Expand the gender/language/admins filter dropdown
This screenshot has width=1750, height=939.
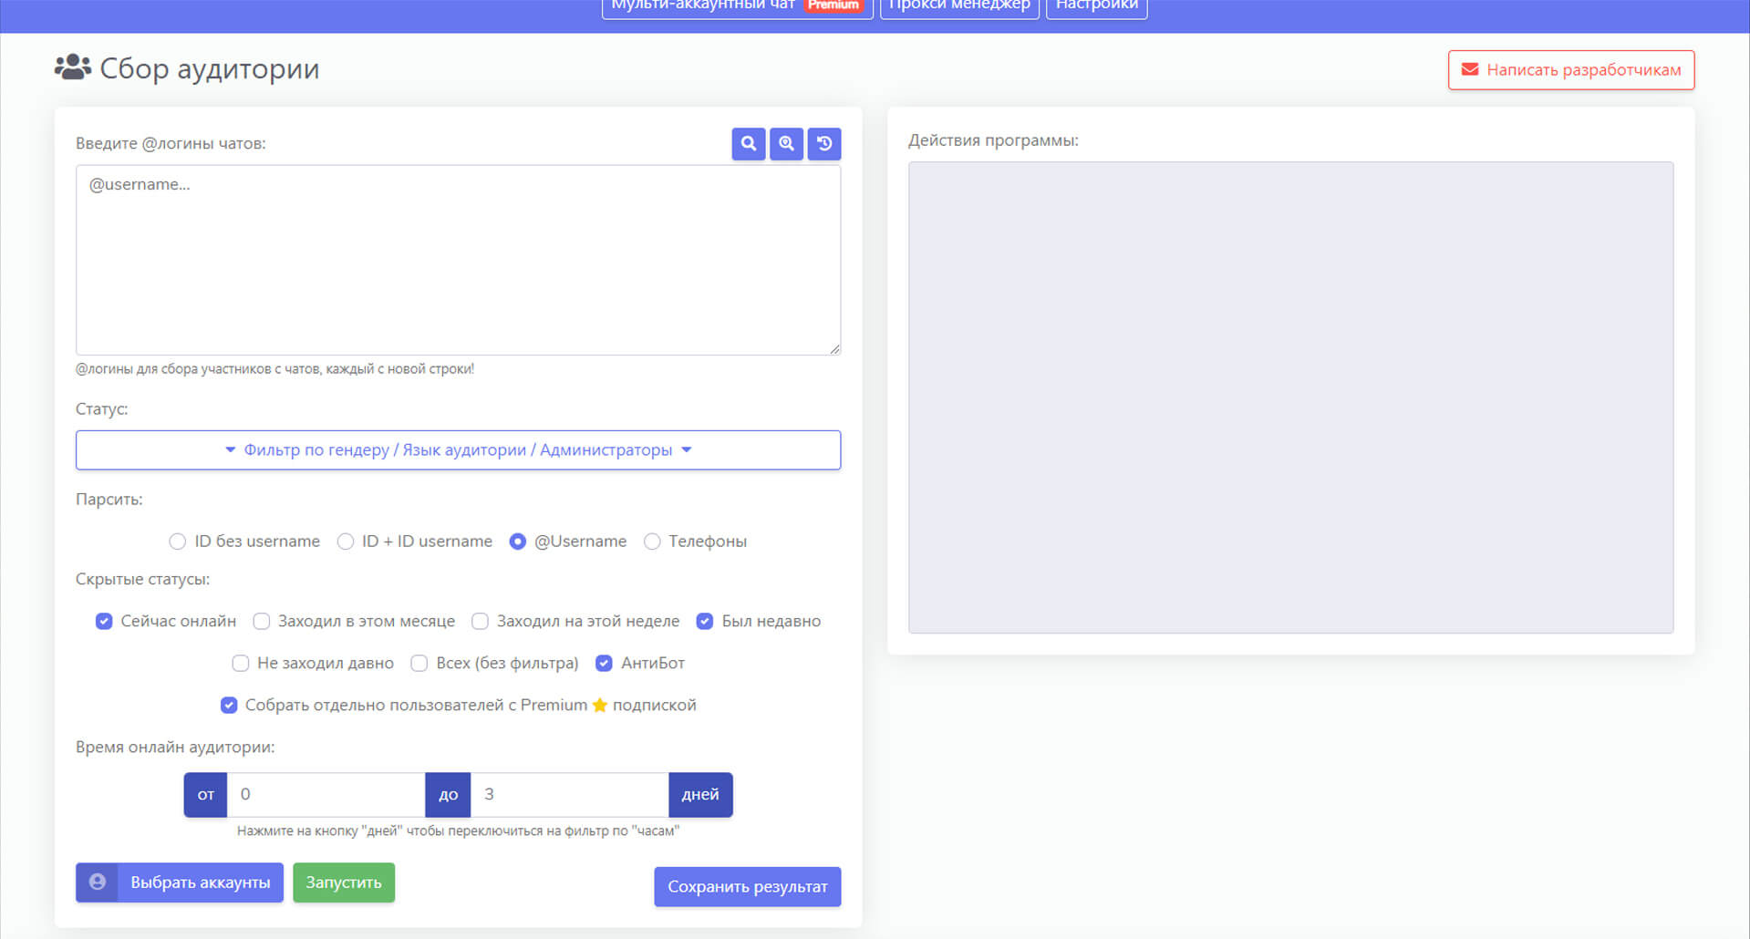458,450
